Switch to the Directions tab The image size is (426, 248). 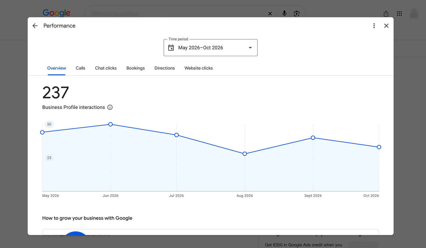[x=165, y=68]
